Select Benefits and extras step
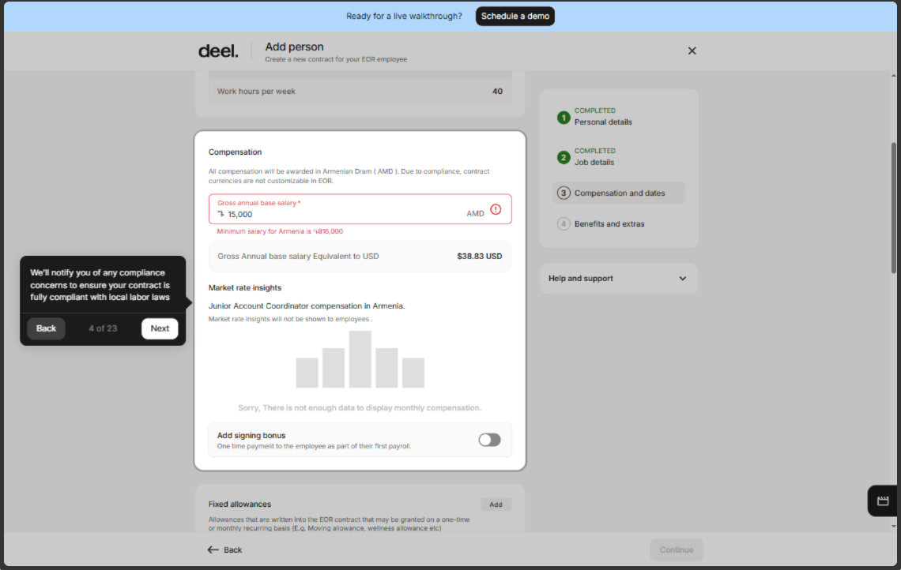901x570 pixels. [609, 224]
